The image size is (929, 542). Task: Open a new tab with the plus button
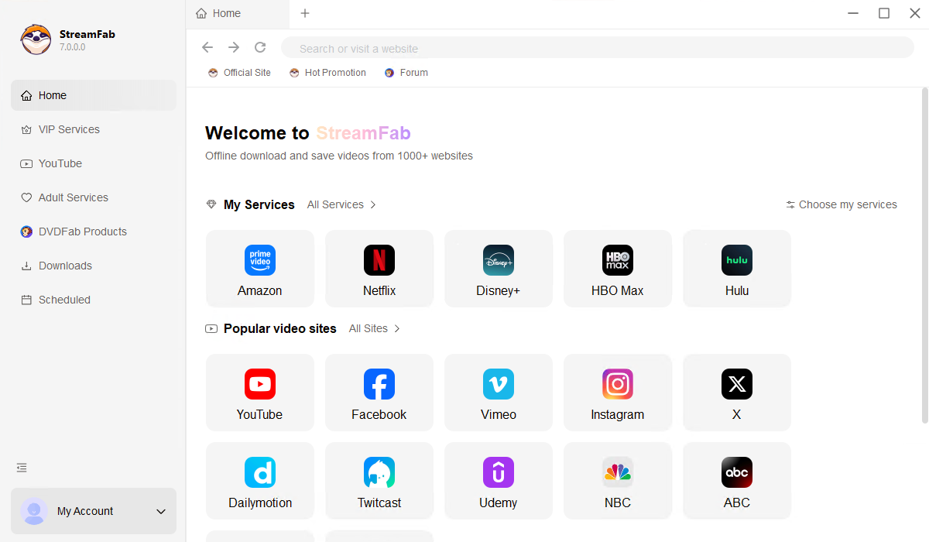pos(305,13)
